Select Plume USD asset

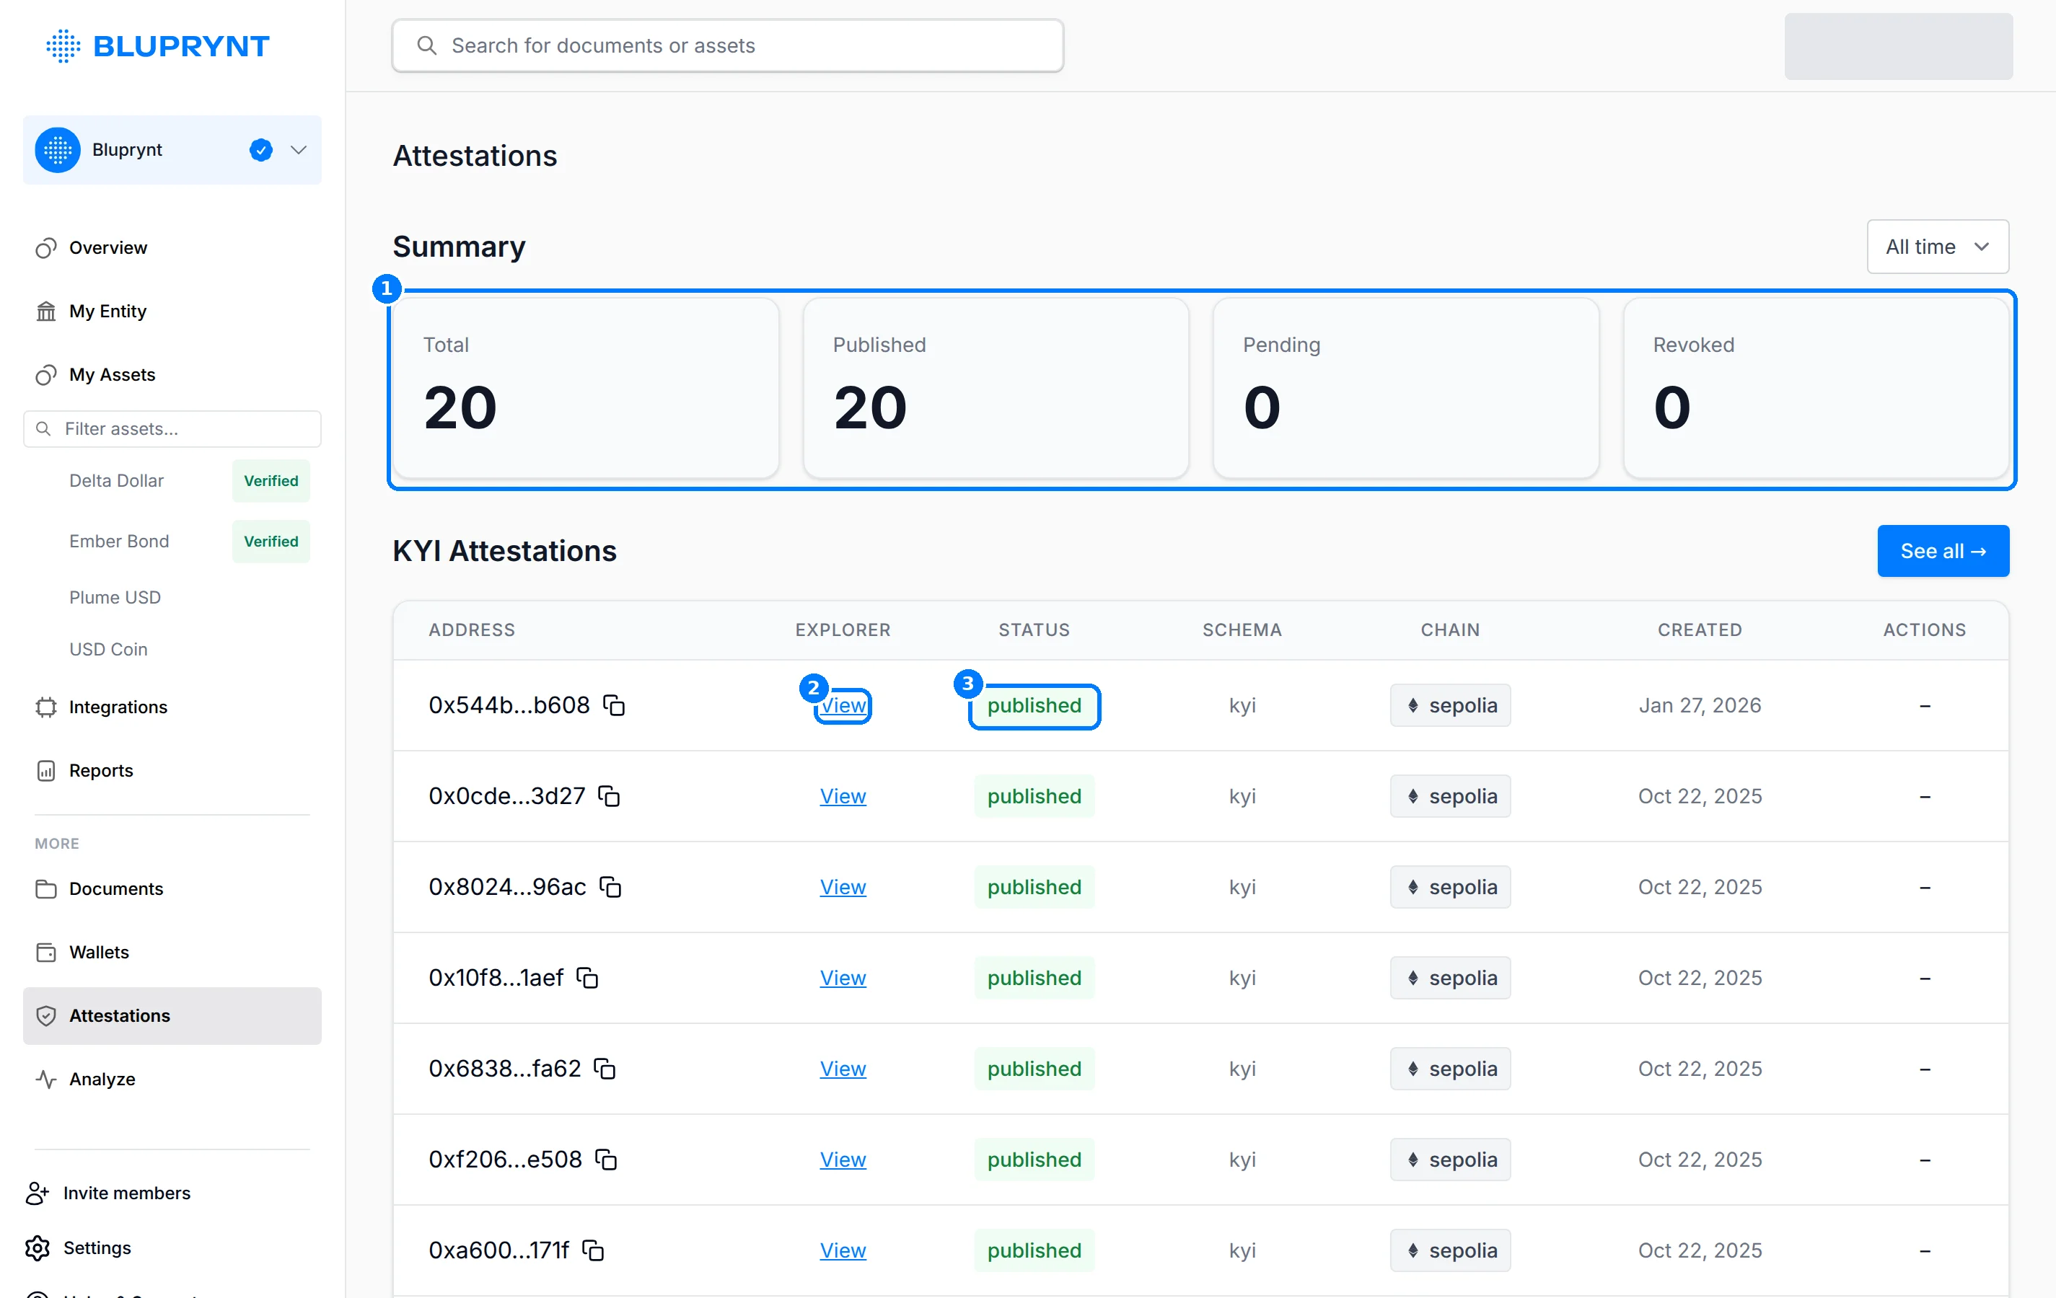coord(115,597)
